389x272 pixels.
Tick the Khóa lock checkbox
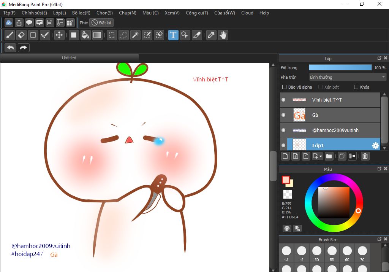[356, 87]
